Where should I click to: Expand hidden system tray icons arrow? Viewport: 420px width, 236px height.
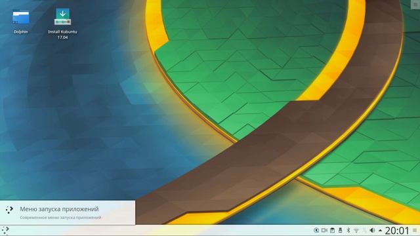[380, 230]
